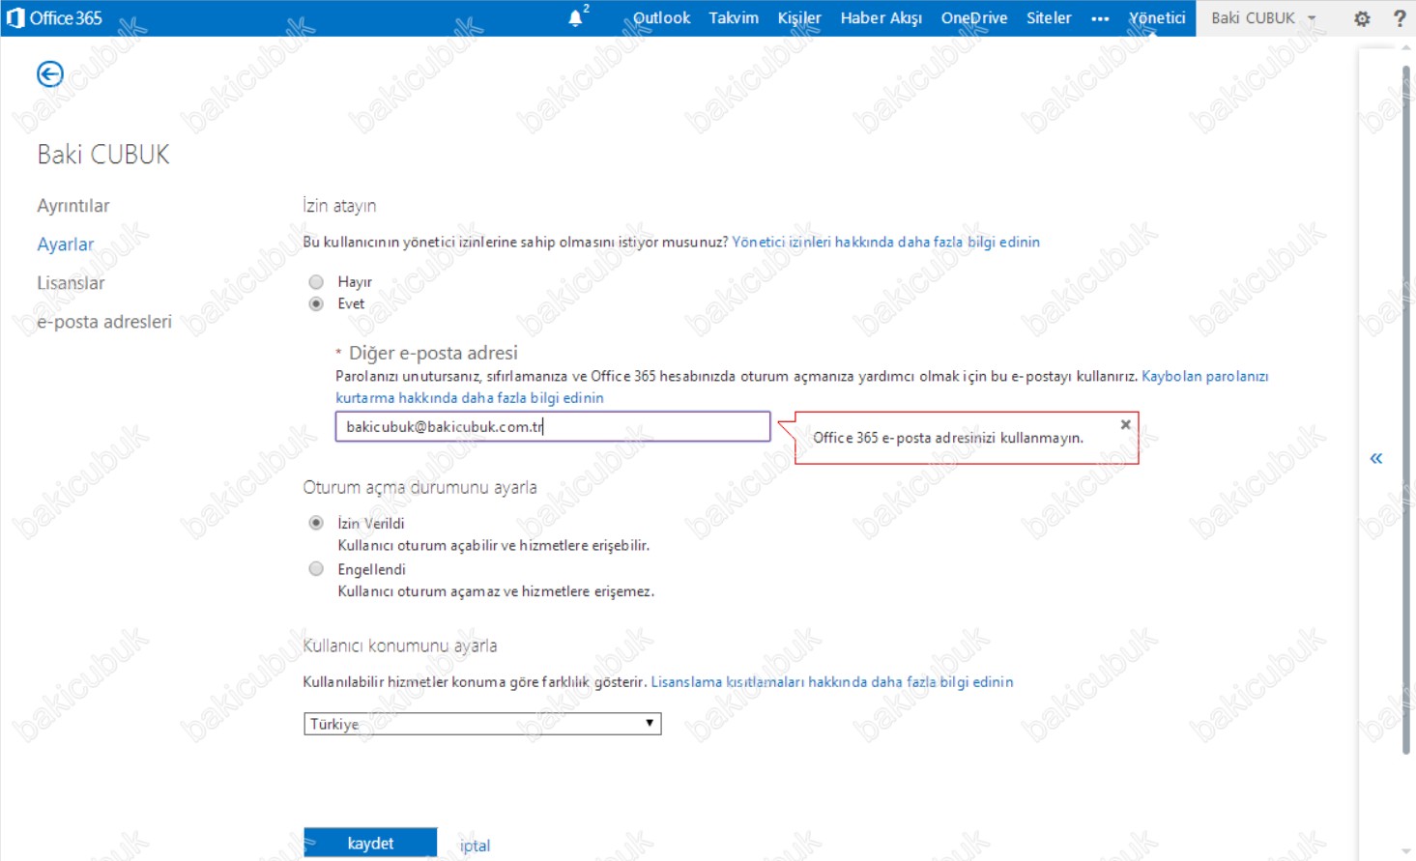Open the settings gear icon
The image size is (1416, 861).
(1362, 18)
